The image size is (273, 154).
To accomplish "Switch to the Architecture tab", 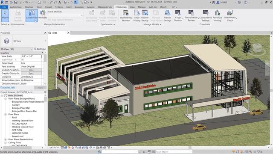I will [x=16, y=7].
